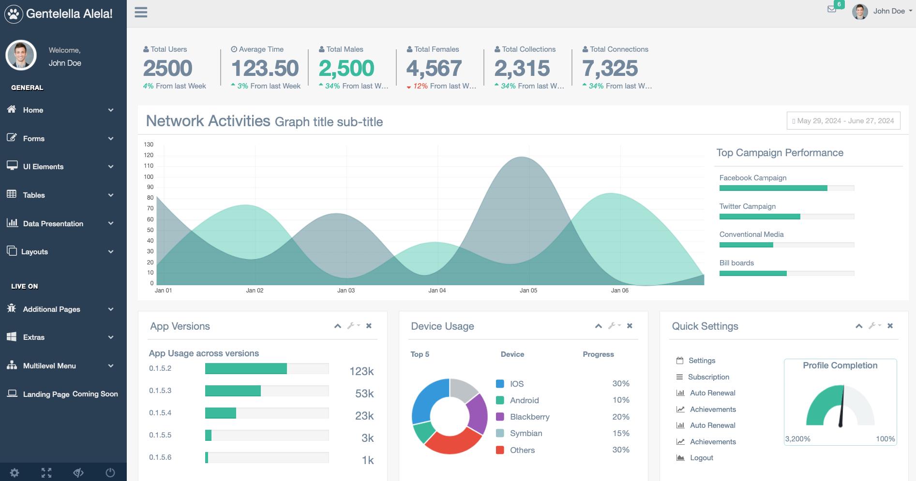The image size is (916, 481).
Task: Toggle the hamburger sidebar menu icon
Action: point(141,13)
